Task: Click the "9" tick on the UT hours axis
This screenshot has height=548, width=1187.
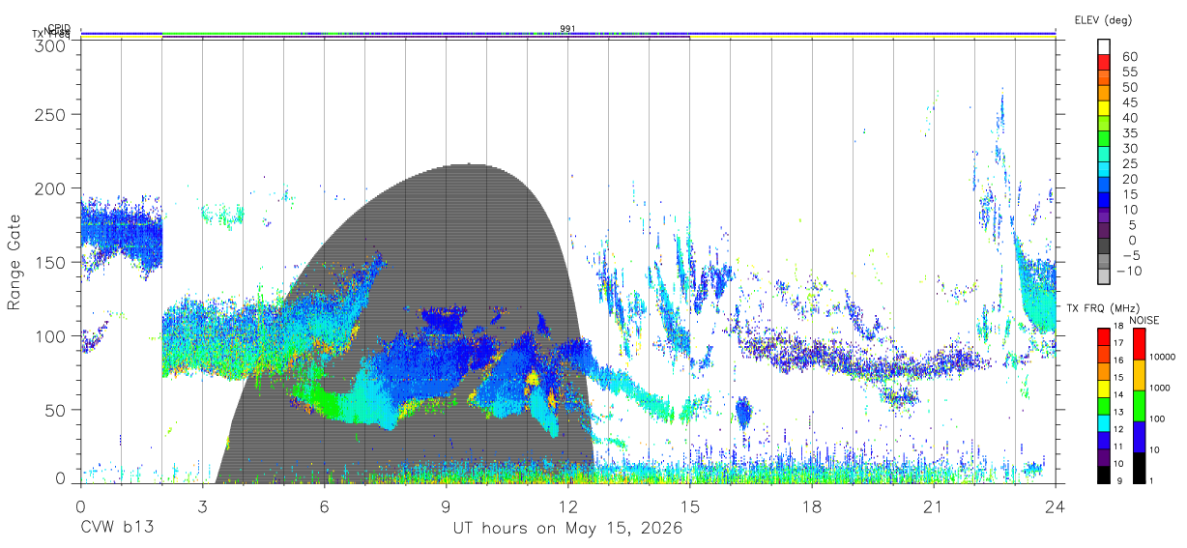Action: point(447,505)
